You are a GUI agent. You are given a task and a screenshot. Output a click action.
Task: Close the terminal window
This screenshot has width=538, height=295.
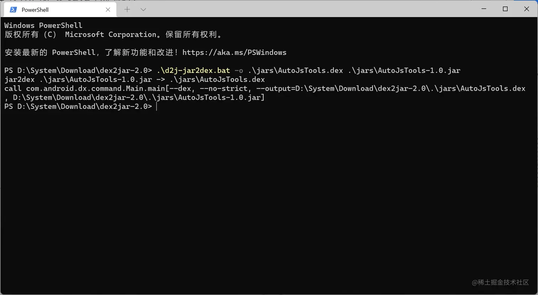pyautogui.click(x=527, y=9)
